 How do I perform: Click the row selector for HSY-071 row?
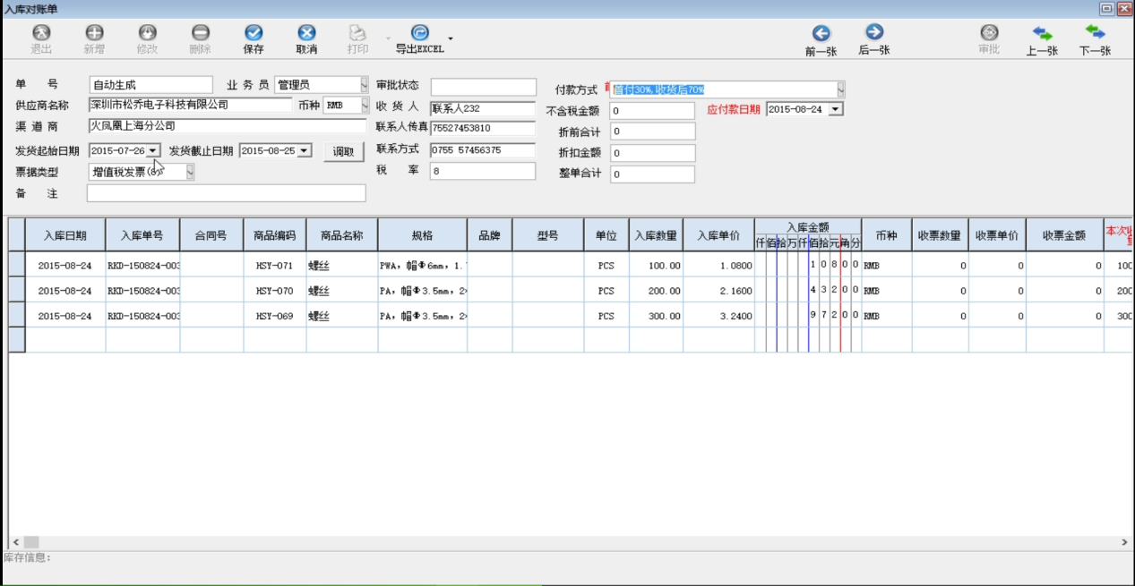17,266
